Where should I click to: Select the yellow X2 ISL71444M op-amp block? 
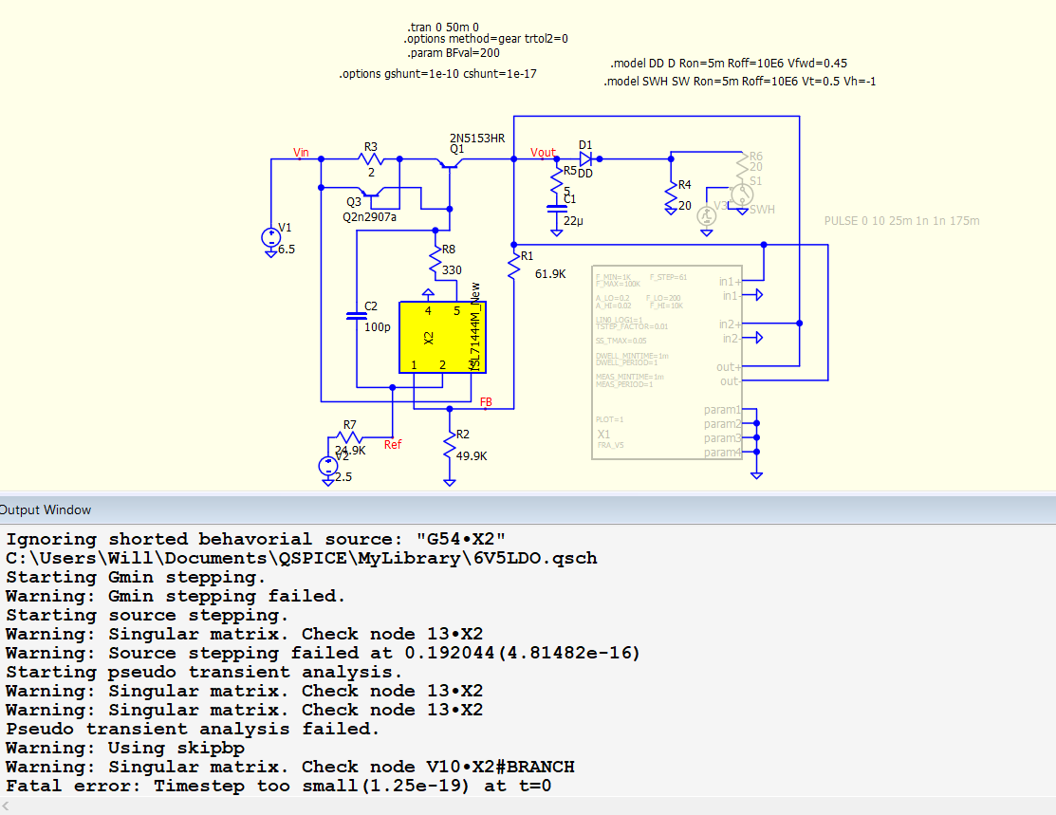click(442, 337)
